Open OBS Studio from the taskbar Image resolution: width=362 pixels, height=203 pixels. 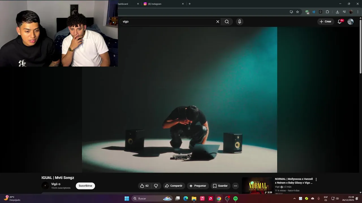(227, 198)
